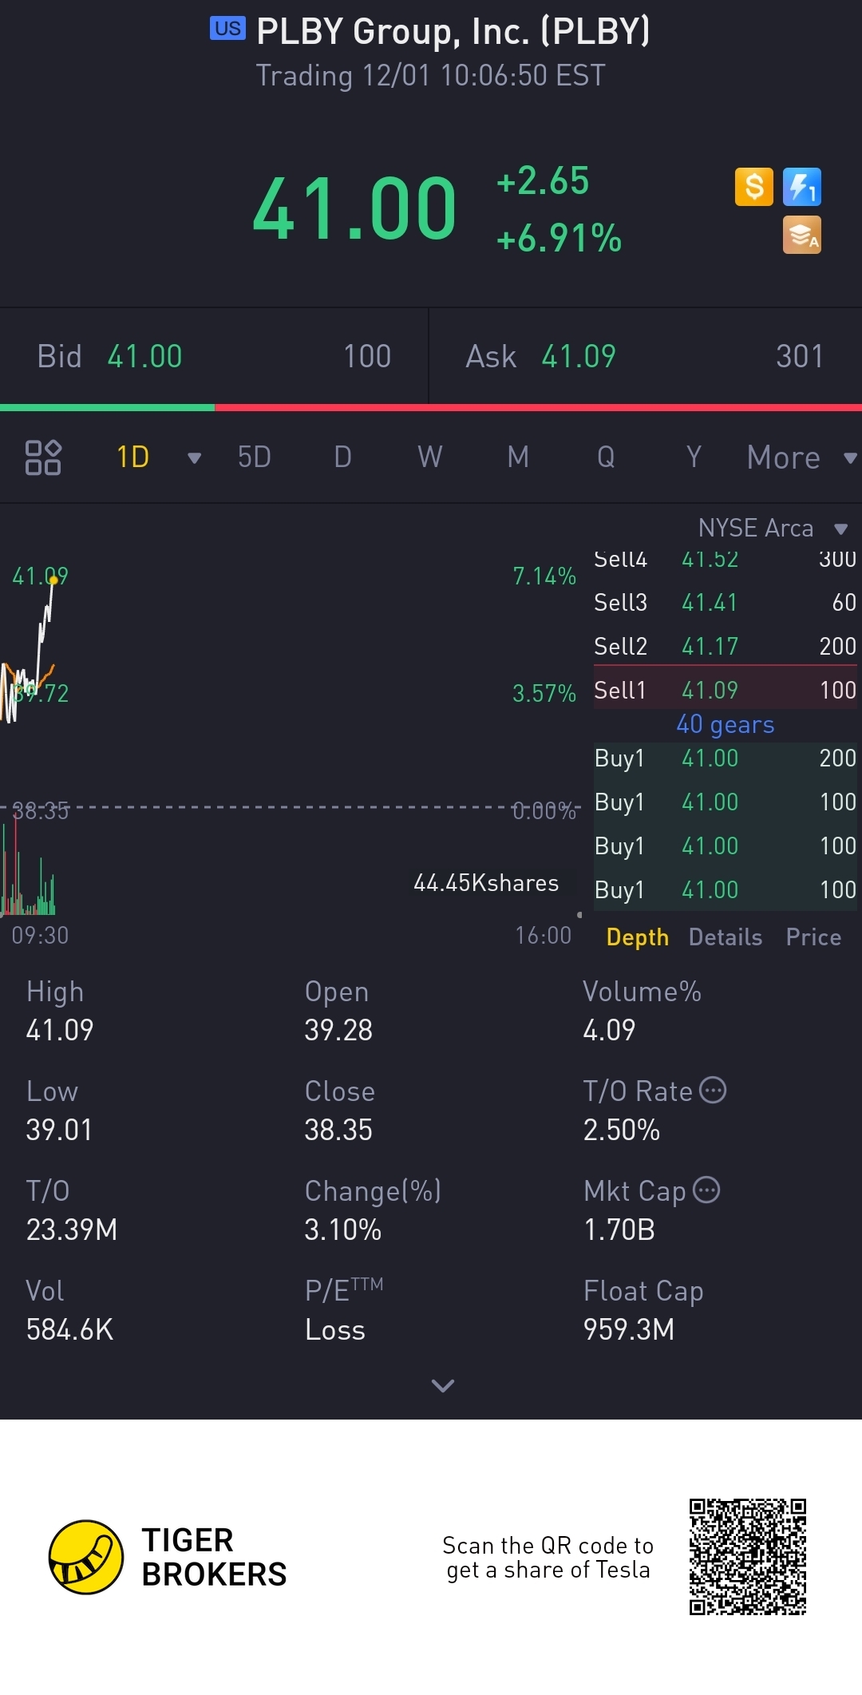Tap the Tesla share QR code

tap(748, 1557)
